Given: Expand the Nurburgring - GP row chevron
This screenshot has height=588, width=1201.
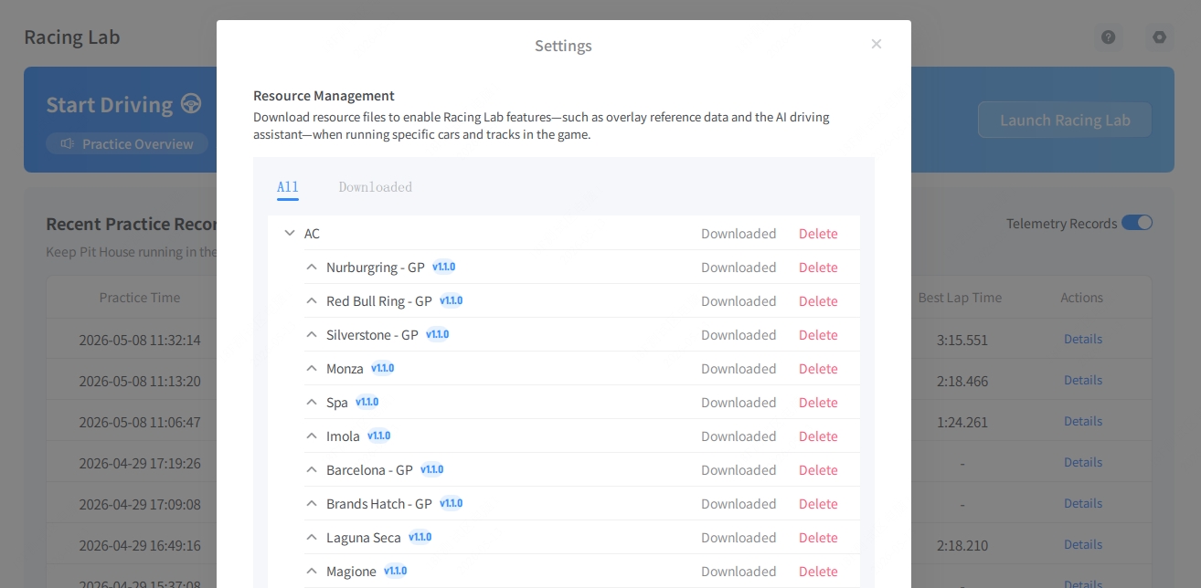Looking at the screenshot, I should [312, 267].
